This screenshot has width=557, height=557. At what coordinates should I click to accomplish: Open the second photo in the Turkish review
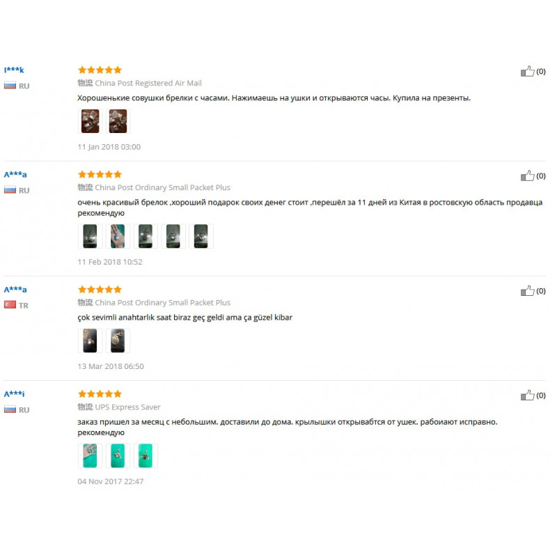click(x=118, y=340)
